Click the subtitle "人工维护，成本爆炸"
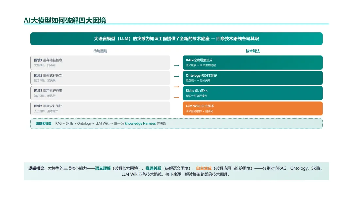Screen dimensions: 353x198 pos(46,111)
